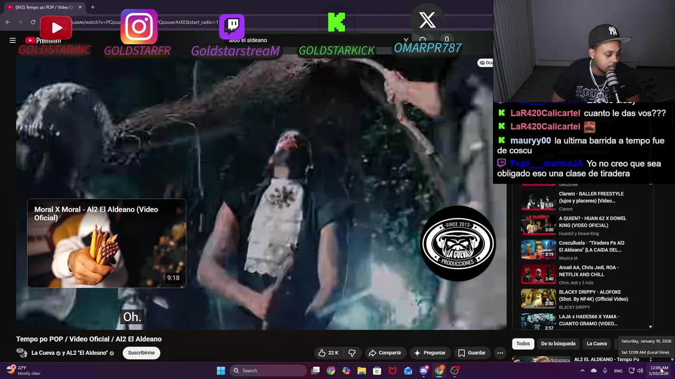Click the La Cueva channel avatar
675x379 pixels.
22,353
